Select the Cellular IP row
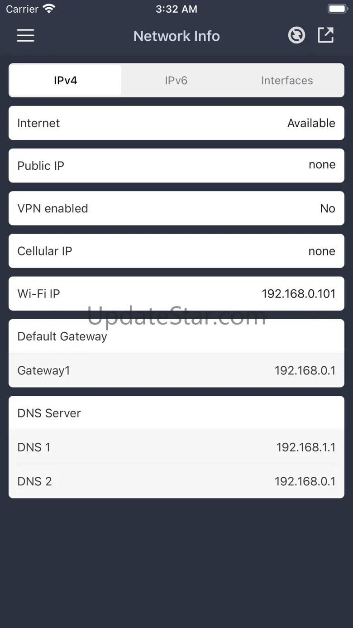Screen dimensions: 353x628 click(176, 251)
